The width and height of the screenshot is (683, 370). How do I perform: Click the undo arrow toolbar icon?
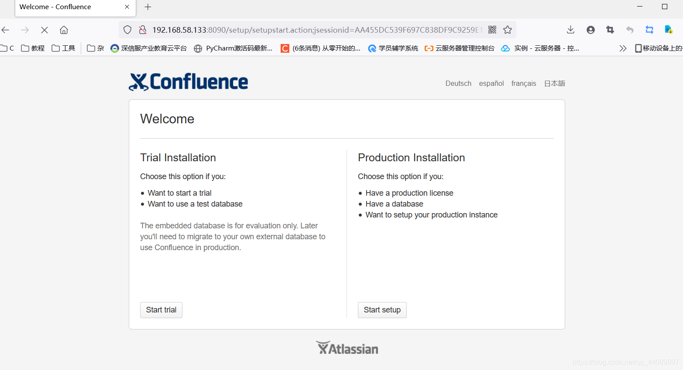(x=630, y=30)
